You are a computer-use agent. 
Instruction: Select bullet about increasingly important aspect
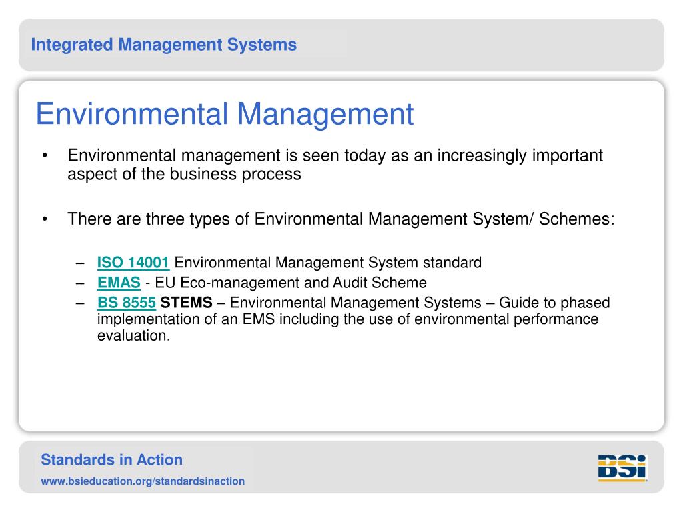[335, 165]
